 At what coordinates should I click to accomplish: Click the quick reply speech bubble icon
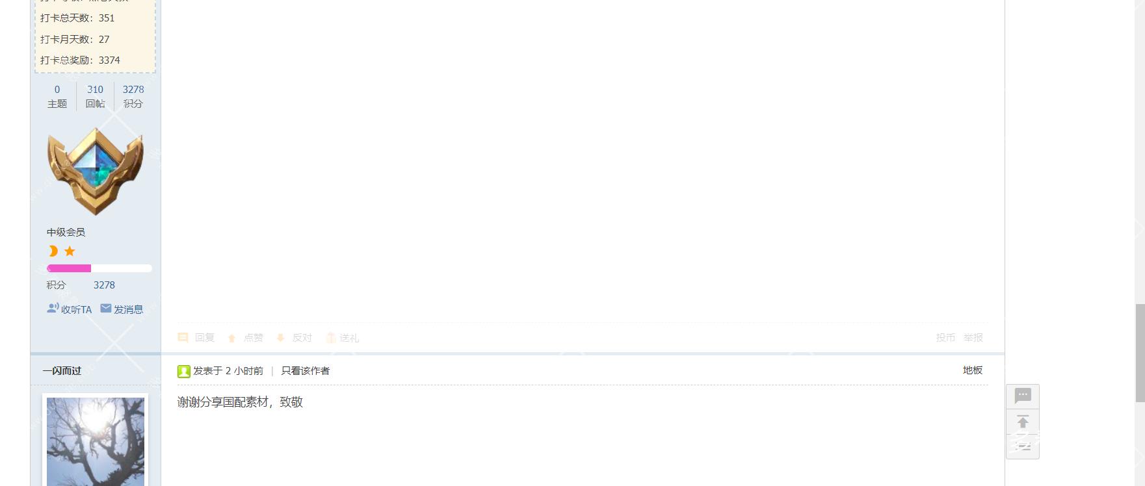(1023, 396)
